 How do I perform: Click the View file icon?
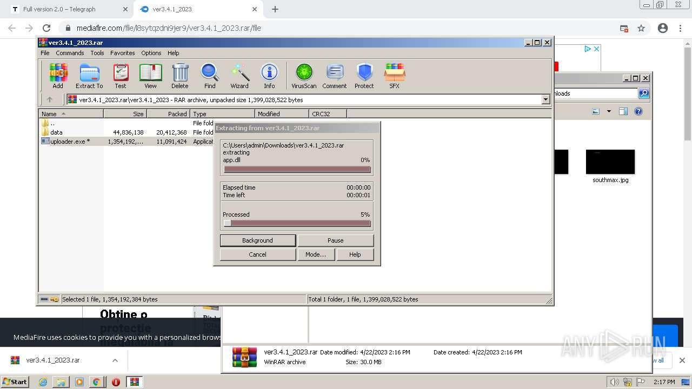(150, 76)
